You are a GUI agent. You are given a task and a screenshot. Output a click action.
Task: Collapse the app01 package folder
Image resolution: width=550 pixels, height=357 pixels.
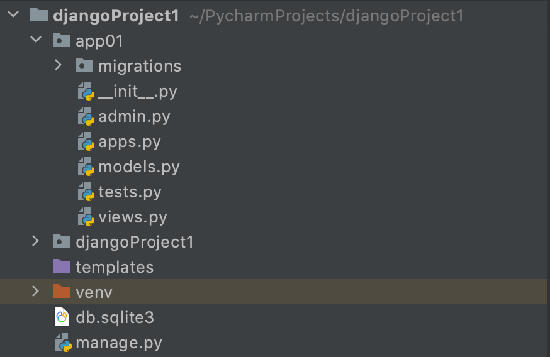pos(36,41)
